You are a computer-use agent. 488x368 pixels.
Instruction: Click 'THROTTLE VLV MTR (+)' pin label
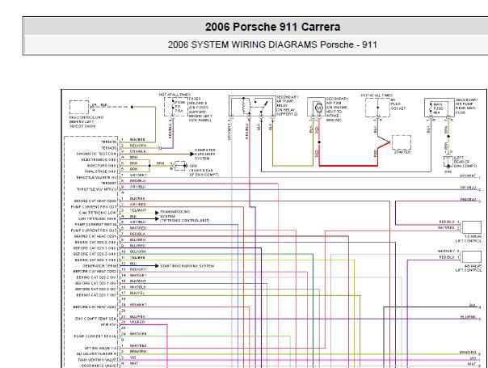(x=96, y=177)
